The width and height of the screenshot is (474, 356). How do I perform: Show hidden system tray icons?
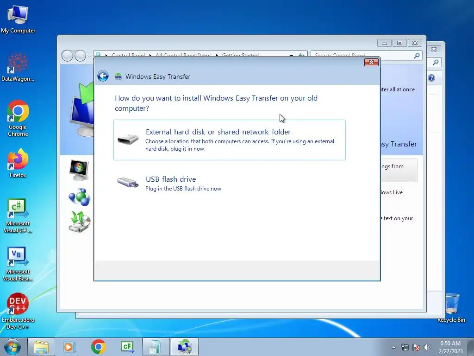coord(393,347)
